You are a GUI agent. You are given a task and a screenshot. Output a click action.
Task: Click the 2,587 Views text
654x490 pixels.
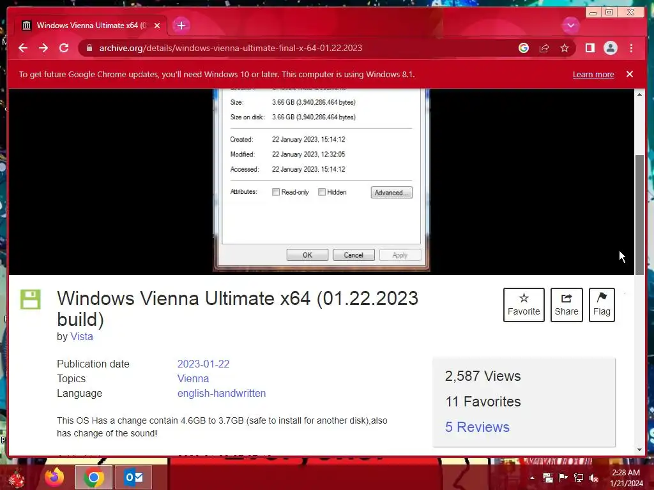483,376
